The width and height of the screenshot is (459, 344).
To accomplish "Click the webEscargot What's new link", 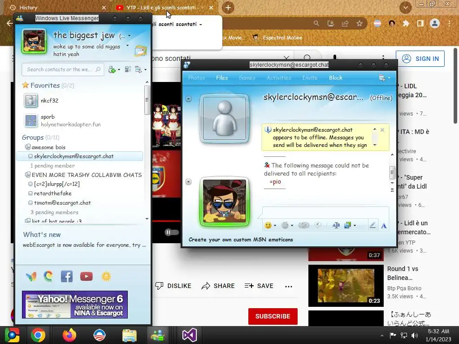I will click(x=84, y=245).
